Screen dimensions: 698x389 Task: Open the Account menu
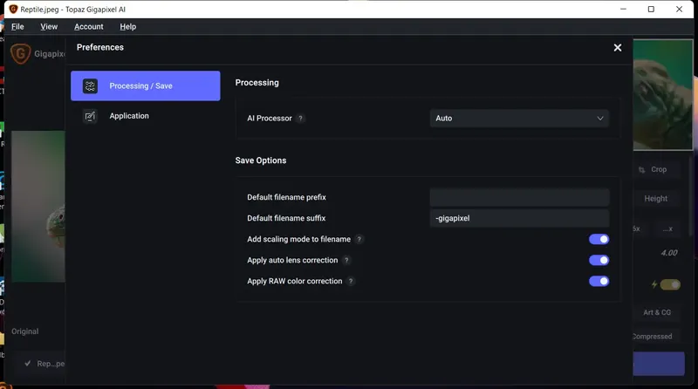click(x=89, y=27)
